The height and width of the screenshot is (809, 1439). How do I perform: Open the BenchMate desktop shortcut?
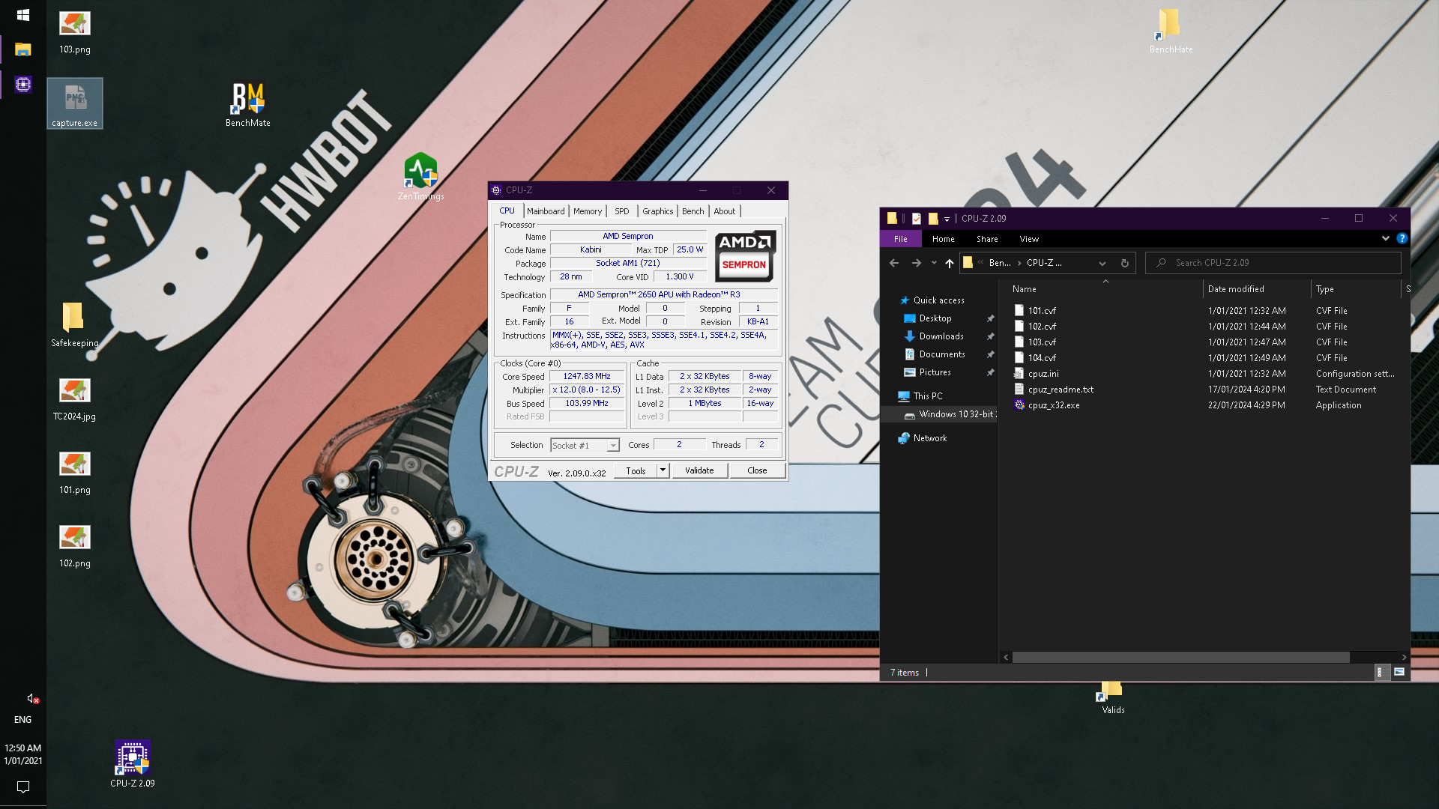point(248,105)
